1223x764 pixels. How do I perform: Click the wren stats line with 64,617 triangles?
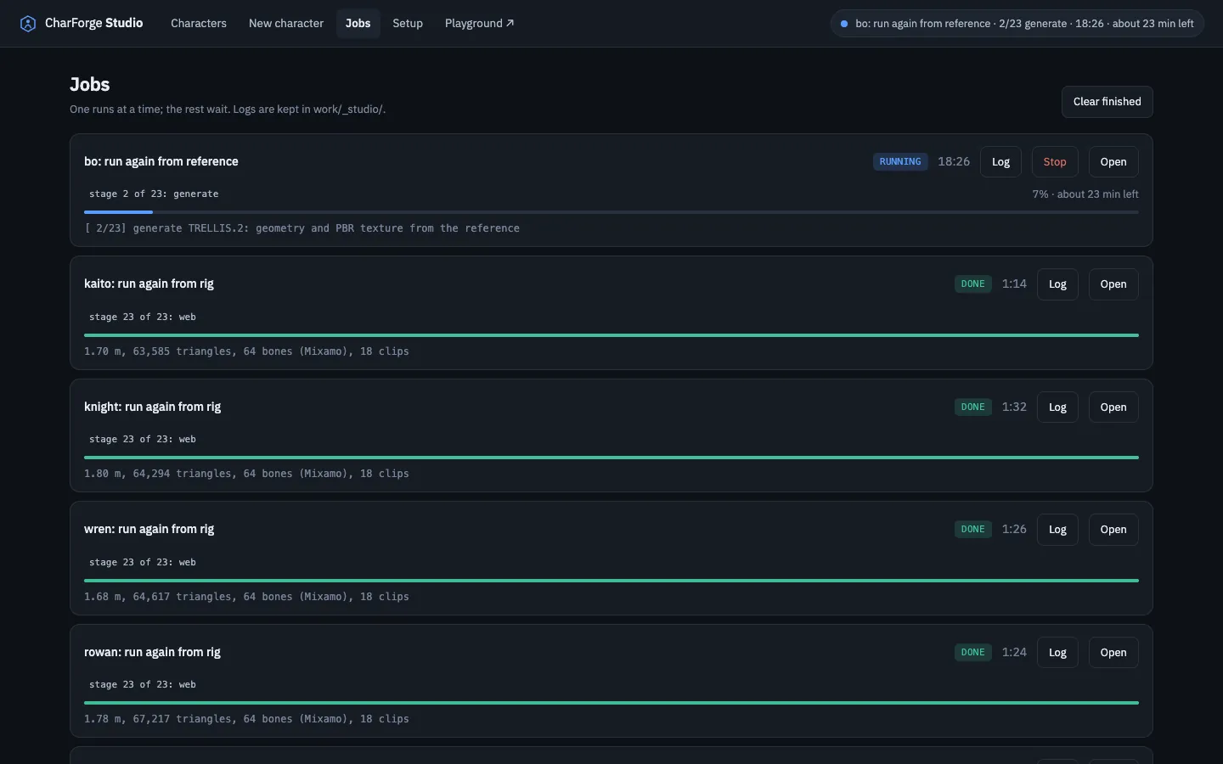pyautogui.click(x=246, y=597)
